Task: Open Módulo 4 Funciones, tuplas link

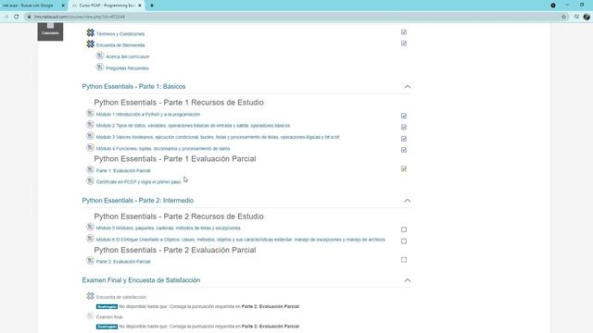Action: point(163,149)
